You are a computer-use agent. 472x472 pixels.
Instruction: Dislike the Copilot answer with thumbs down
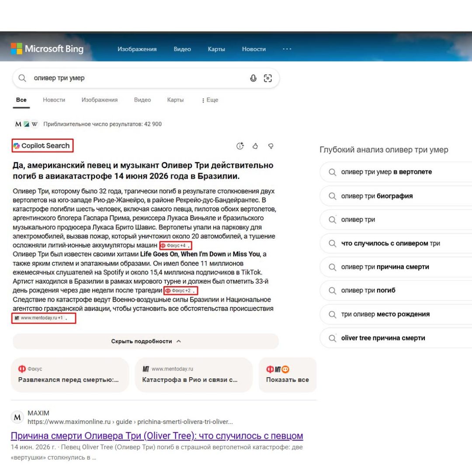(271, 146)
